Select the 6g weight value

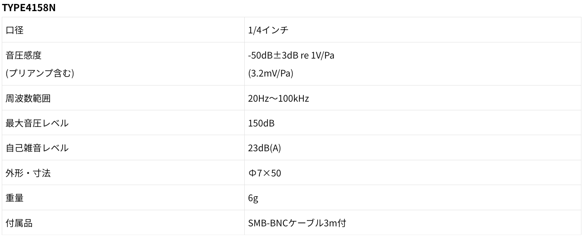pyautogui.click(x=253, y=198)
